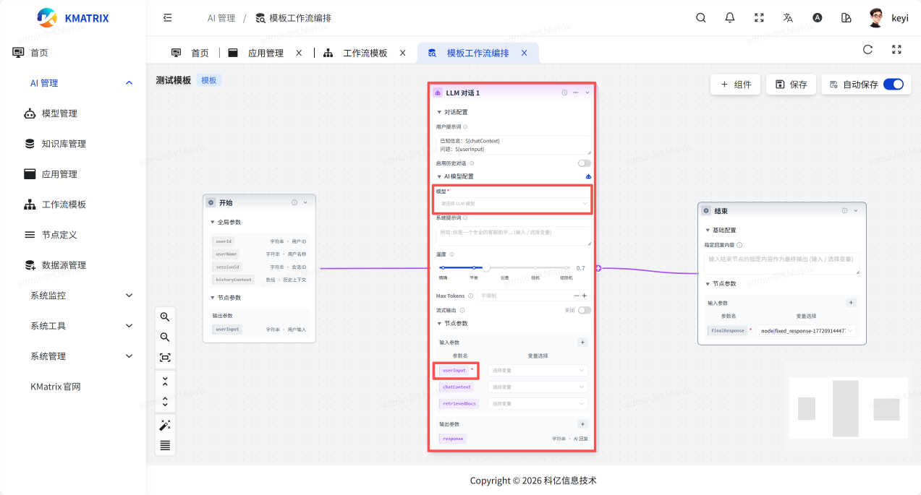
Task: Click the search icon in top header
Action: (700, 18)
